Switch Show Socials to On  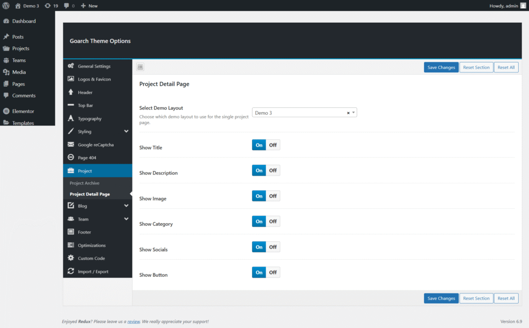[259, 247]
